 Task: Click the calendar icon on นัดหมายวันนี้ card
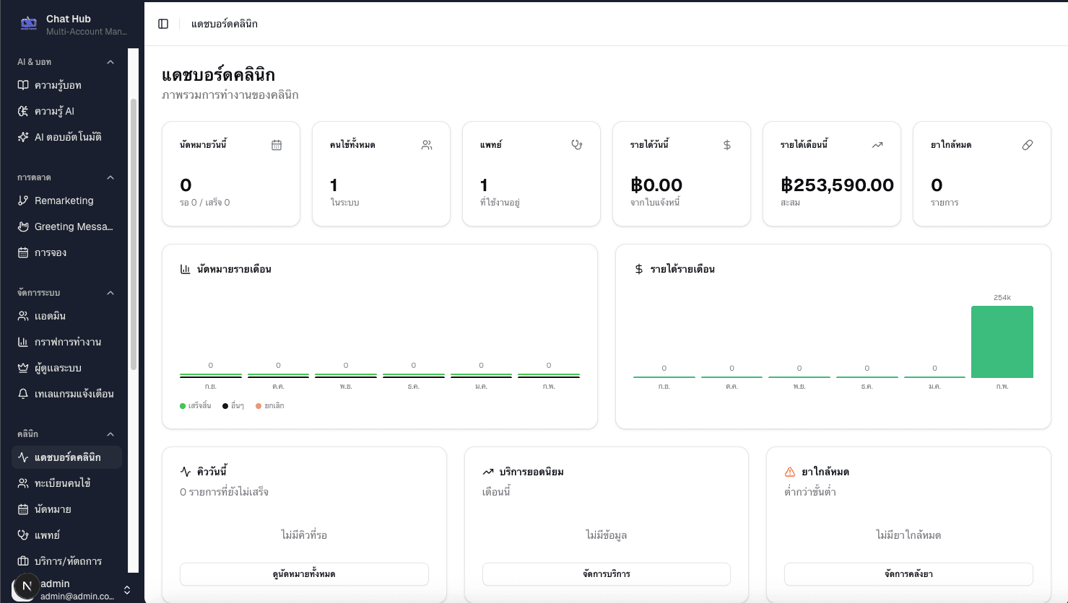coord(277,144)
